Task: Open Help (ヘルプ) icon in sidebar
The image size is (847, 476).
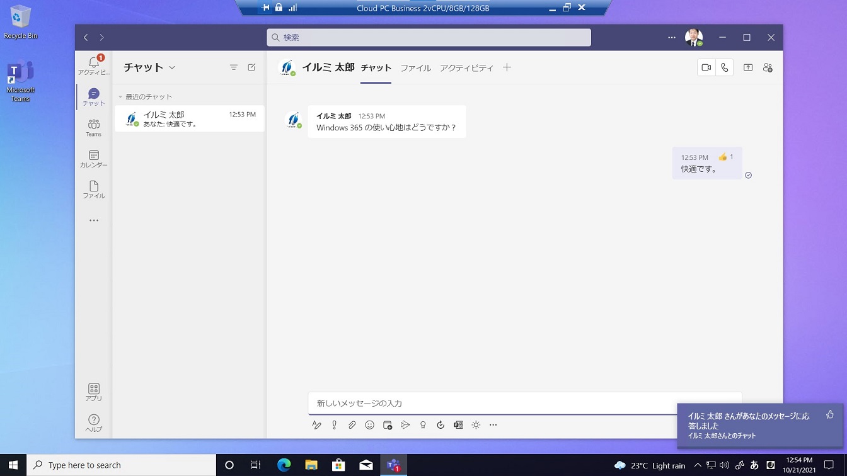Action: pos(94,423)
